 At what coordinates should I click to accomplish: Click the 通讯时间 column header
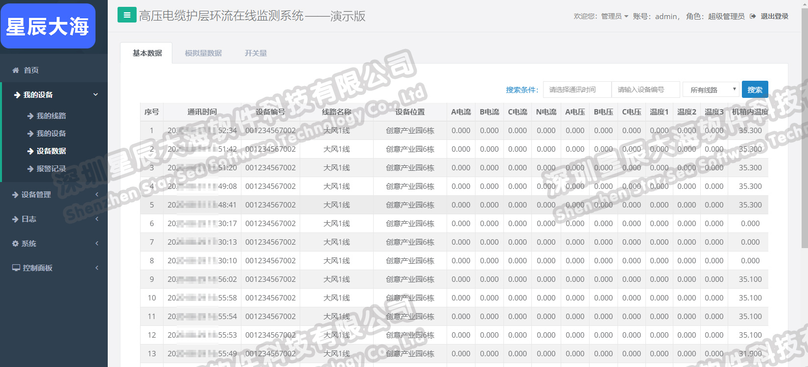pos(202,112)
